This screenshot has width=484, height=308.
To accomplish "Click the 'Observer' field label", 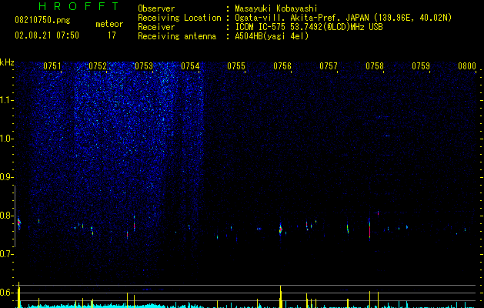I will point(156,8).
